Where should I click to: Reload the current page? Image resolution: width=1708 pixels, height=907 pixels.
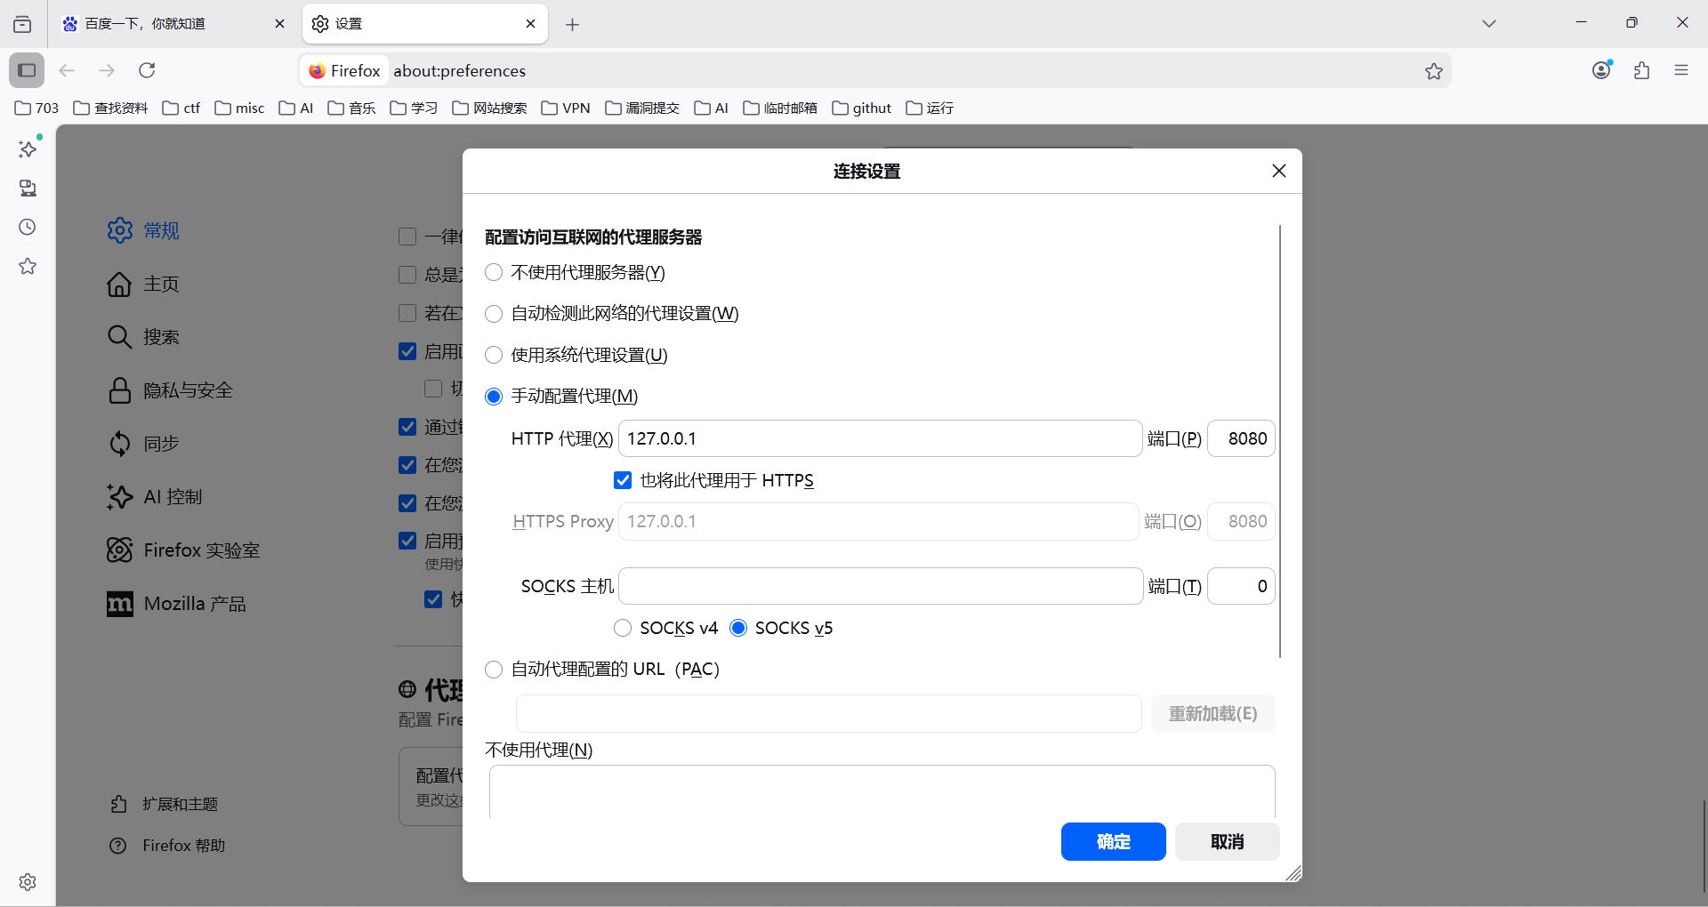click(148, 70)
